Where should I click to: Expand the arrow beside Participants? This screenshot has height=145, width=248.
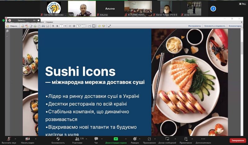coord(86,139)
